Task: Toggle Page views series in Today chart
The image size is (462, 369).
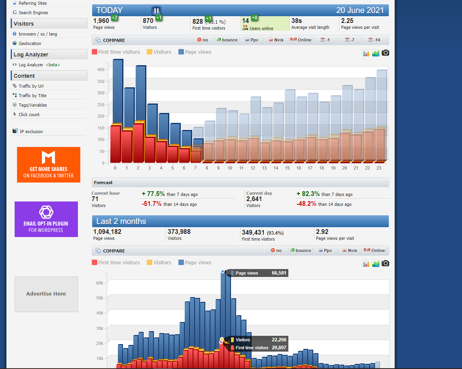Action: click(195, 52)
